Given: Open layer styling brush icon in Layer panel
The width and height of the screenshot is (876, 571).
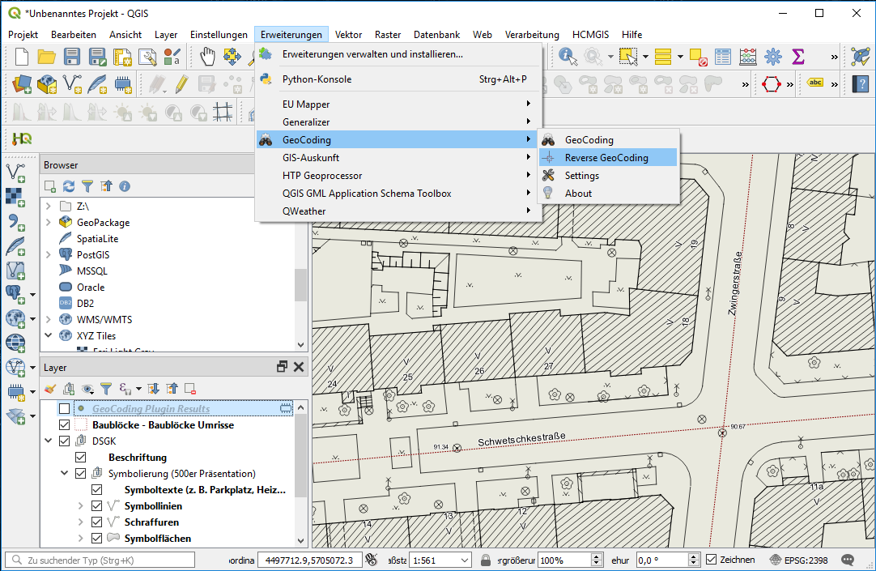Looking at the screenshot, I should pyautogui.click(x=50, y=388).
